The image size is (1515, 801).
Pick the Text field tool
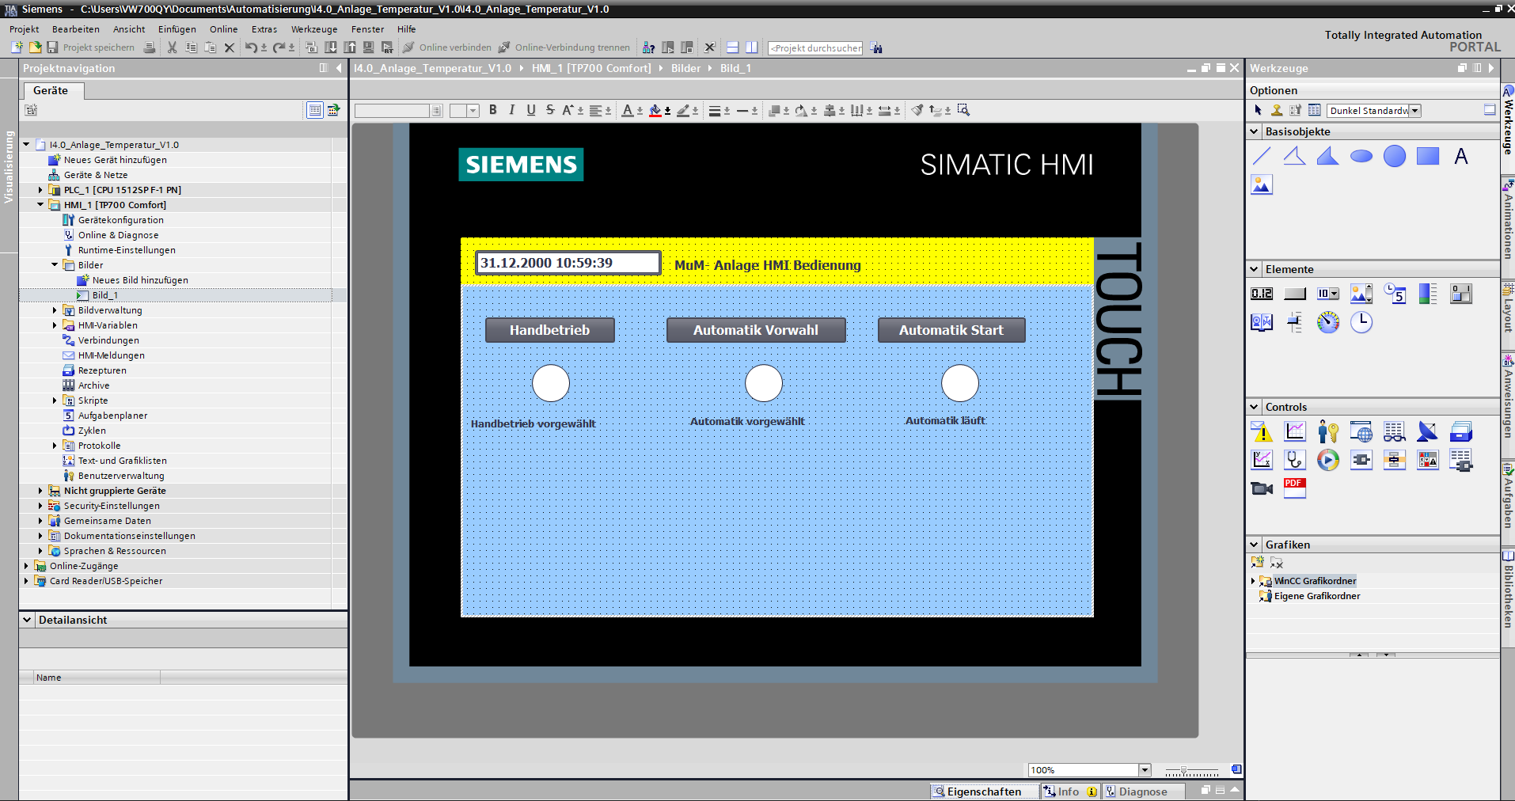[1460, 156]
